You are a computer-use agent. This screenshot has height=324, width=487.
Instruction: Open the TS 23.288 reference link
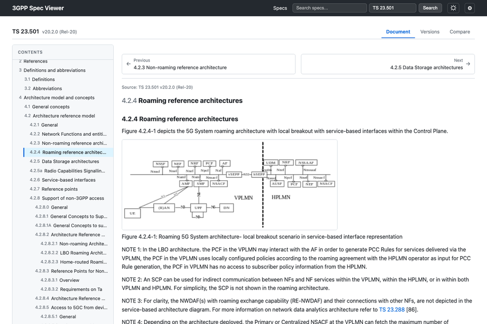click(x=392, y=309)
